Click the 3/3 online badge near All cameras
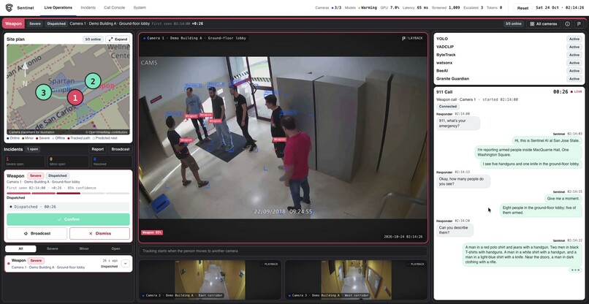This screenshot has width=589, height=304. click(514, 23)
